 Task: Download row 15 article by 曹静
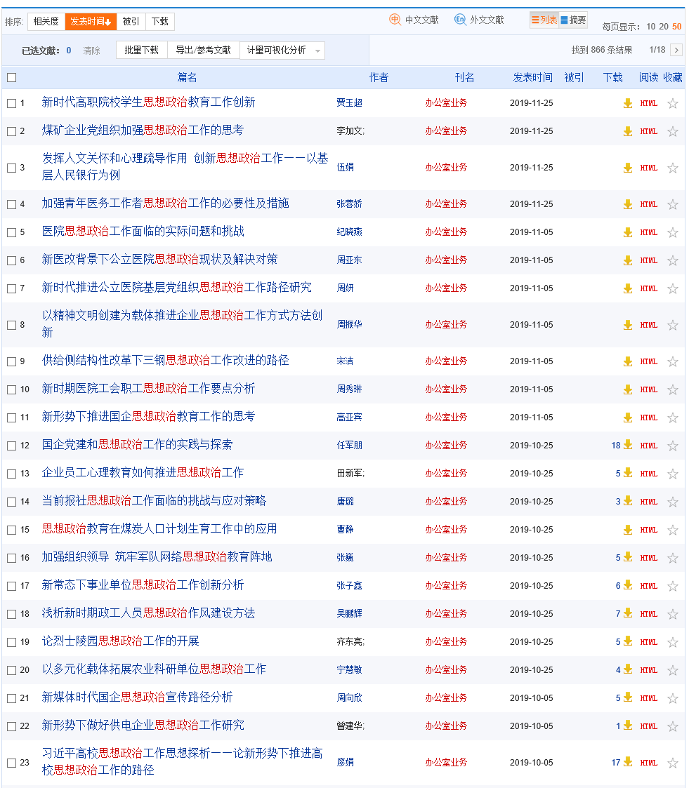point(628,530)
